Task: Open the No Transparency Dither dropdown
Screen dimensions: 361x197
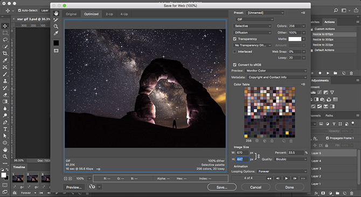Action: click(252, 45)
